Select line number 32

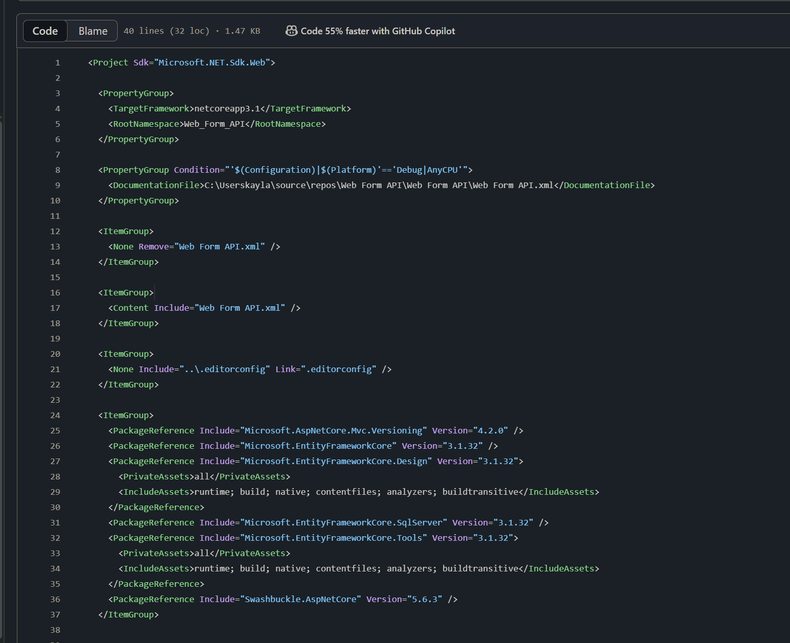55,538
